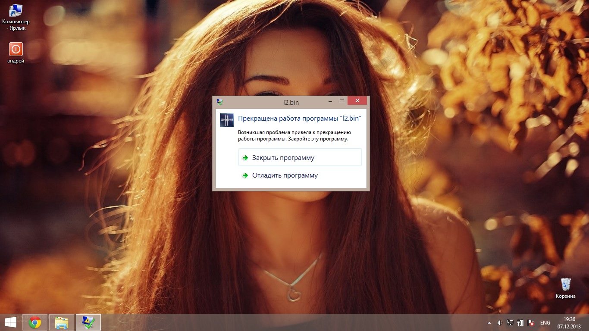Change the ENG input language
This screenshot has height=331, width=589.
pyautogui.click(x=545, y=322)
